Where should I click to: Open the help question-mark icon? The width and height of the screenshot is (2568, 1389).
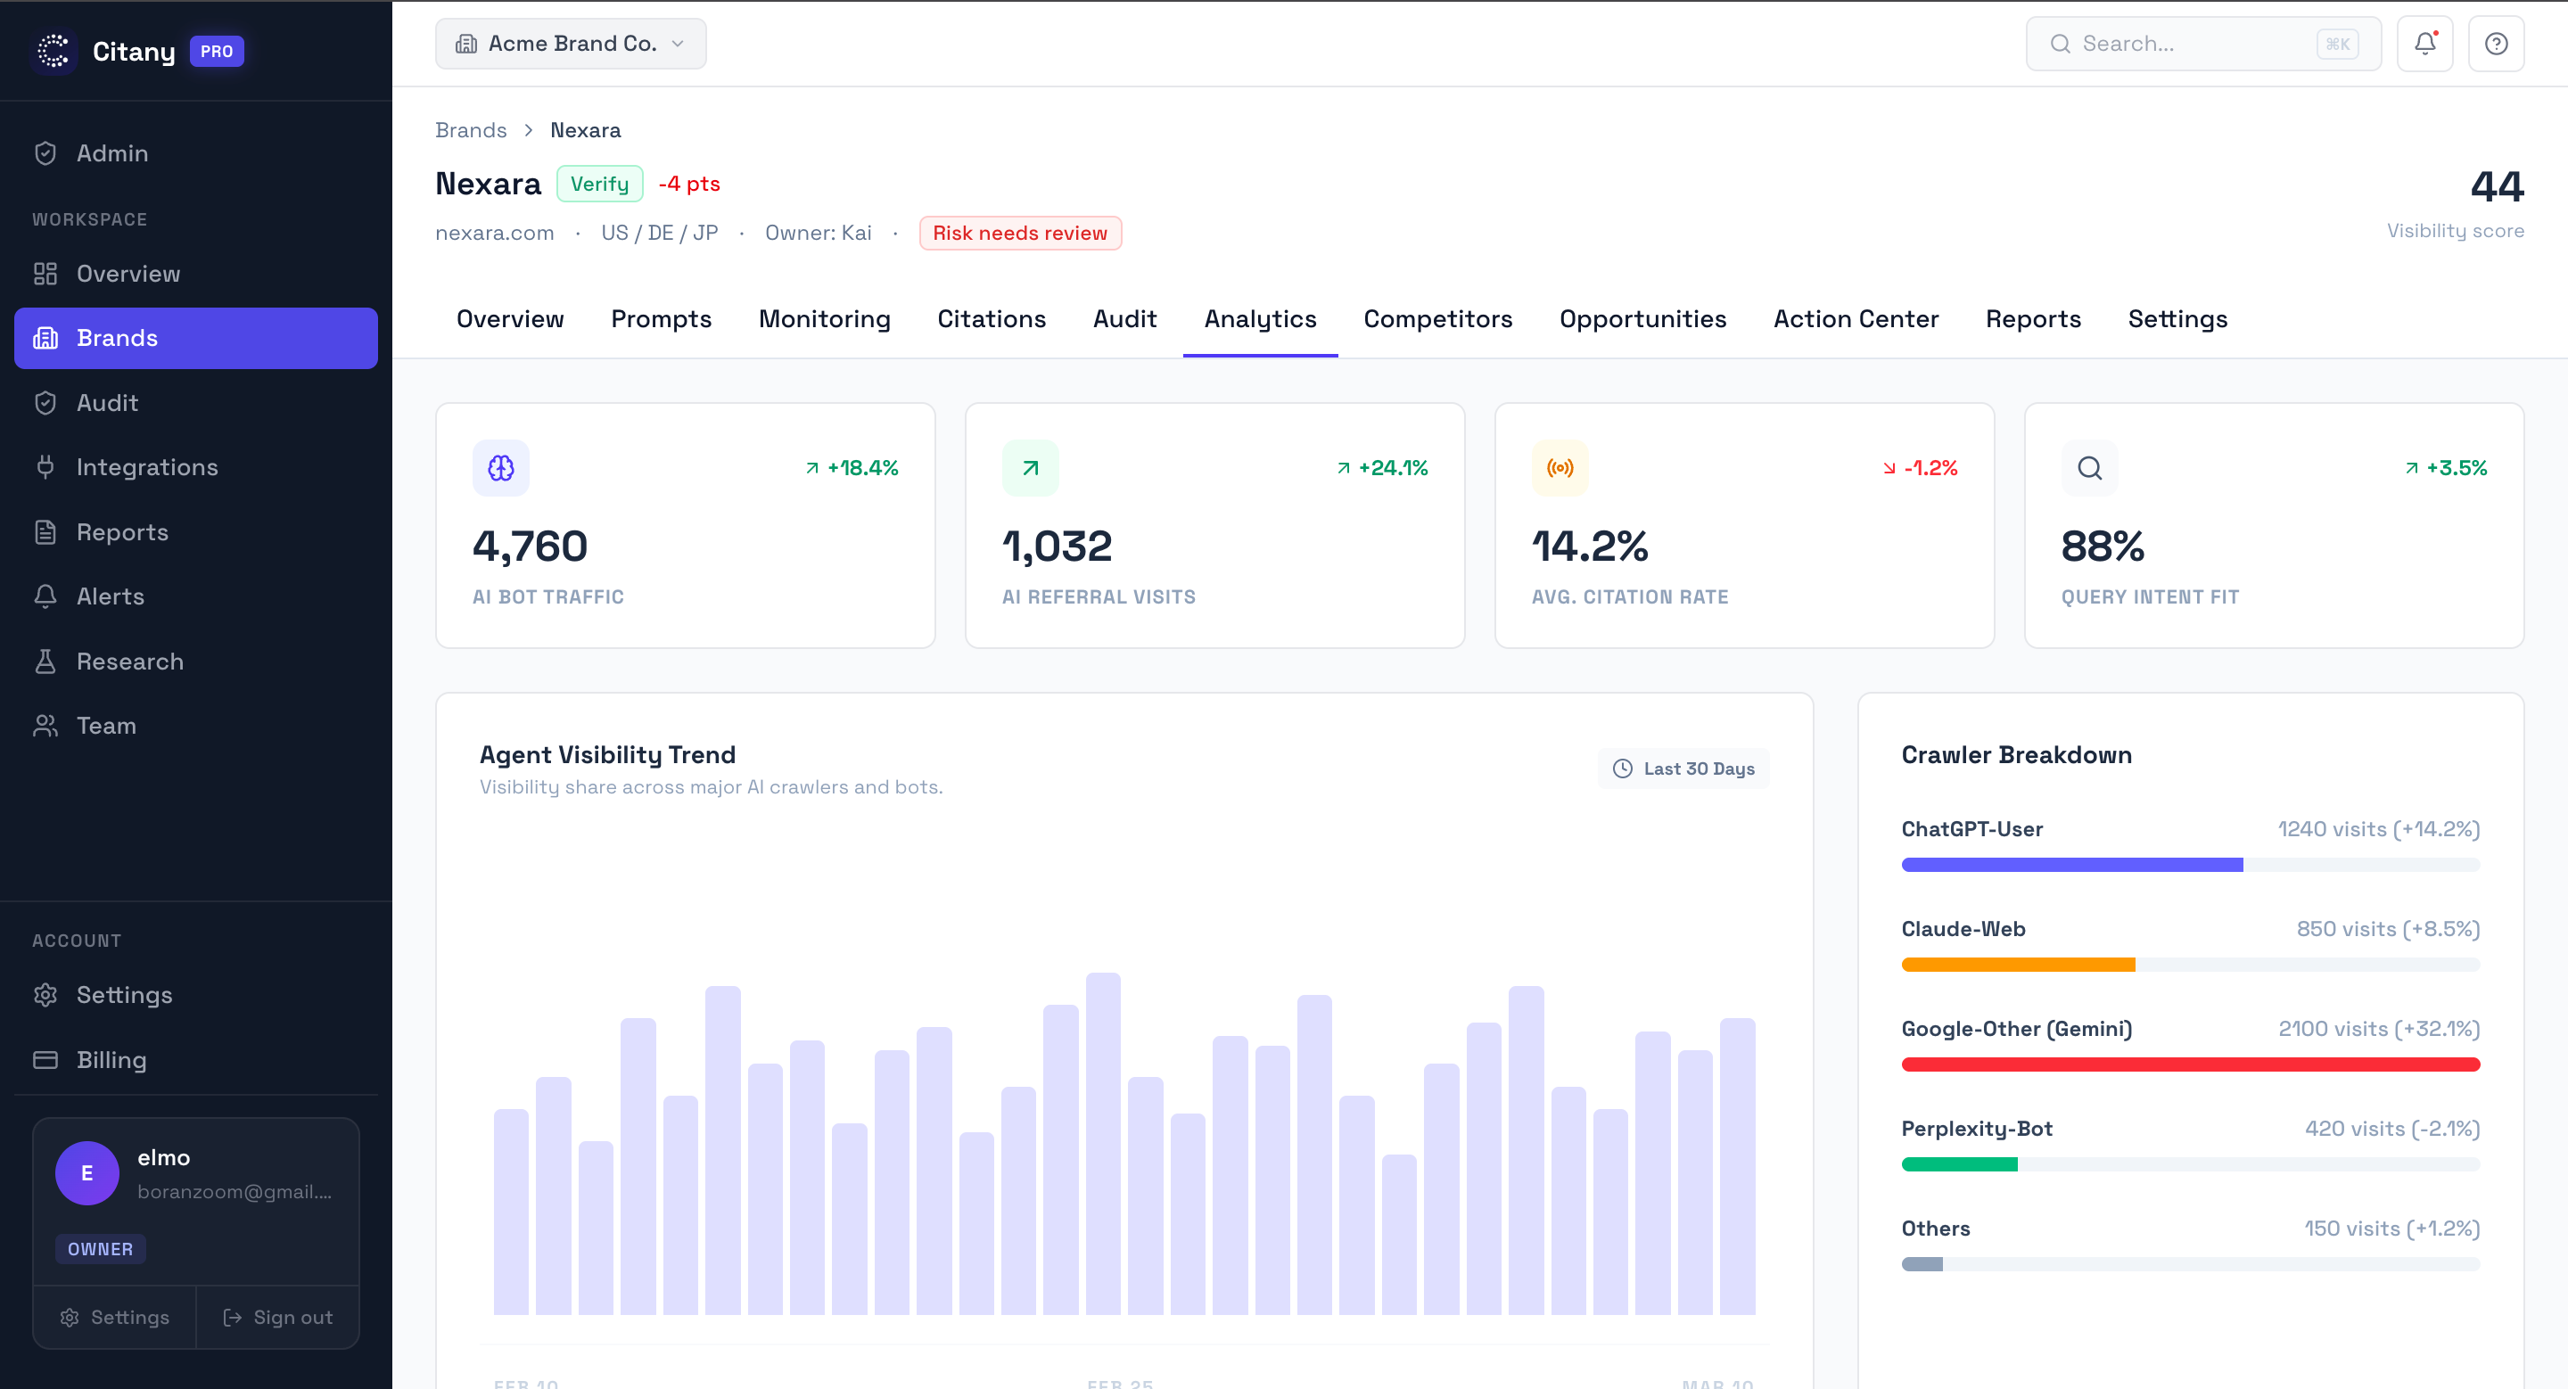(x=2495, y=44)
